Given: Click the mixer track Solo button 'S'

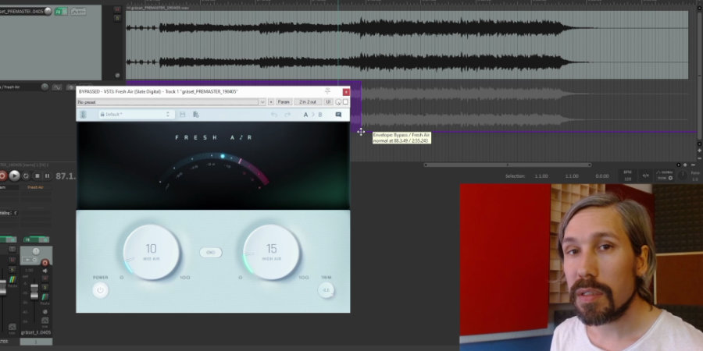Looking at the screenshot, I should [45, 287].
